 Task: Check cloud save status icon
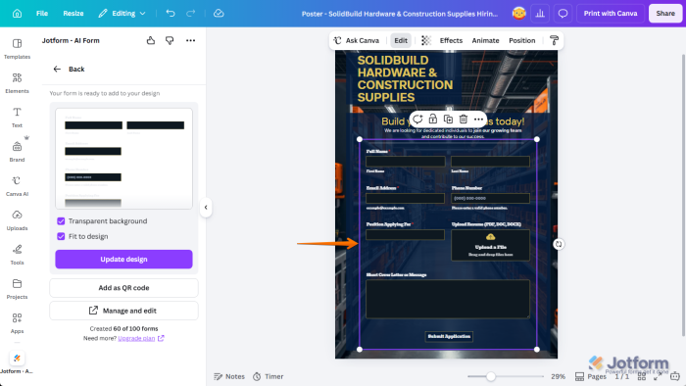tap(219, 14)
